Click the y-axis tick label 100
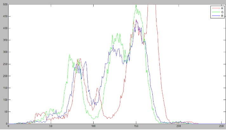Screen dimensions: 226x130 pos(5,100)
